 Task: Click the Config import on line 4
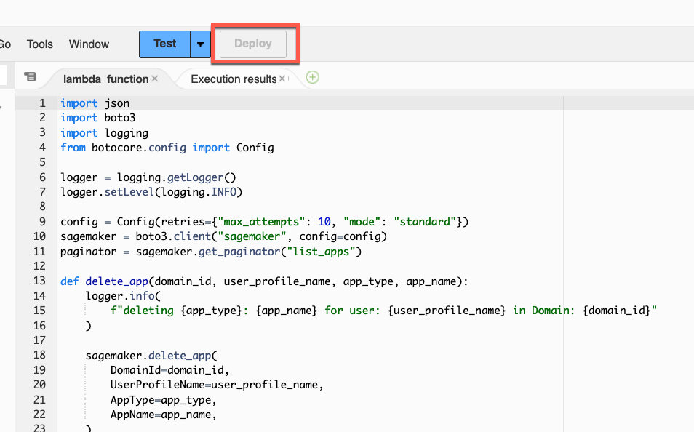pos(255,147)
